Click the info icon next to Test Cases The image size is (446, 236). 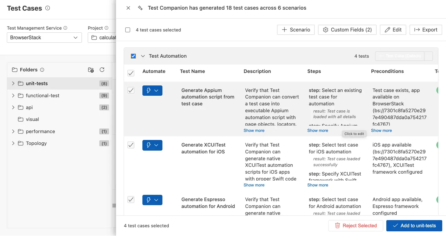coord(47,8)
